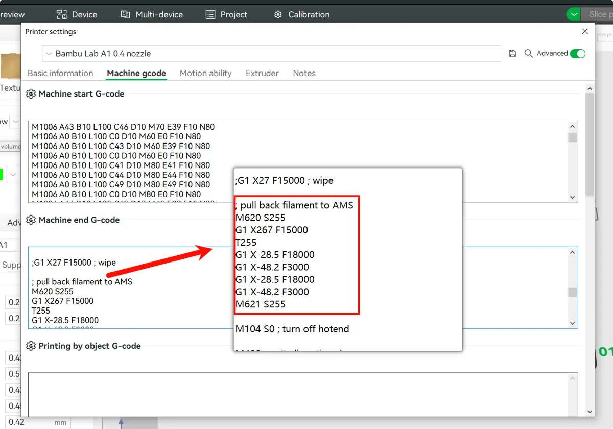The height and width of the screenshot is (429, 613).
Task: Open the Multi-device view from the top bar
Action: (x=152, y=14)
